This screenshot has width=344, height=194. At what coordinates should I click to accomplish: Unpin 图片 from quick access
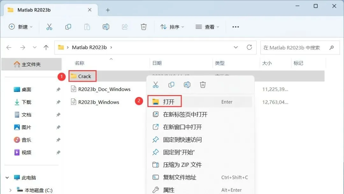pos(58,127)
